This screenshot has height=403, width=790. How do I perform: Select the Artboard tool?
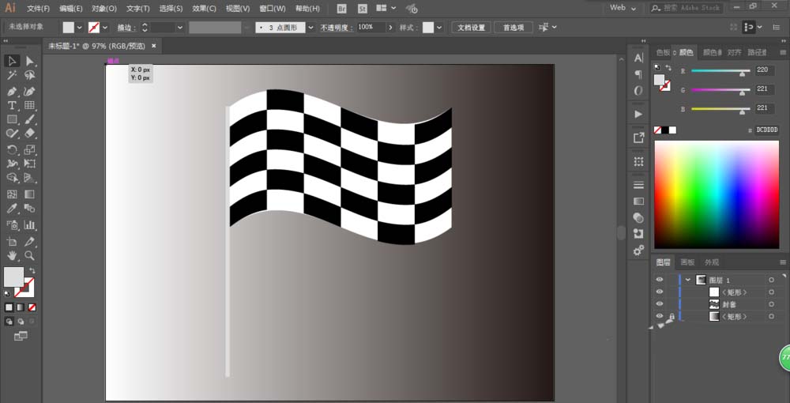[12, 241]
